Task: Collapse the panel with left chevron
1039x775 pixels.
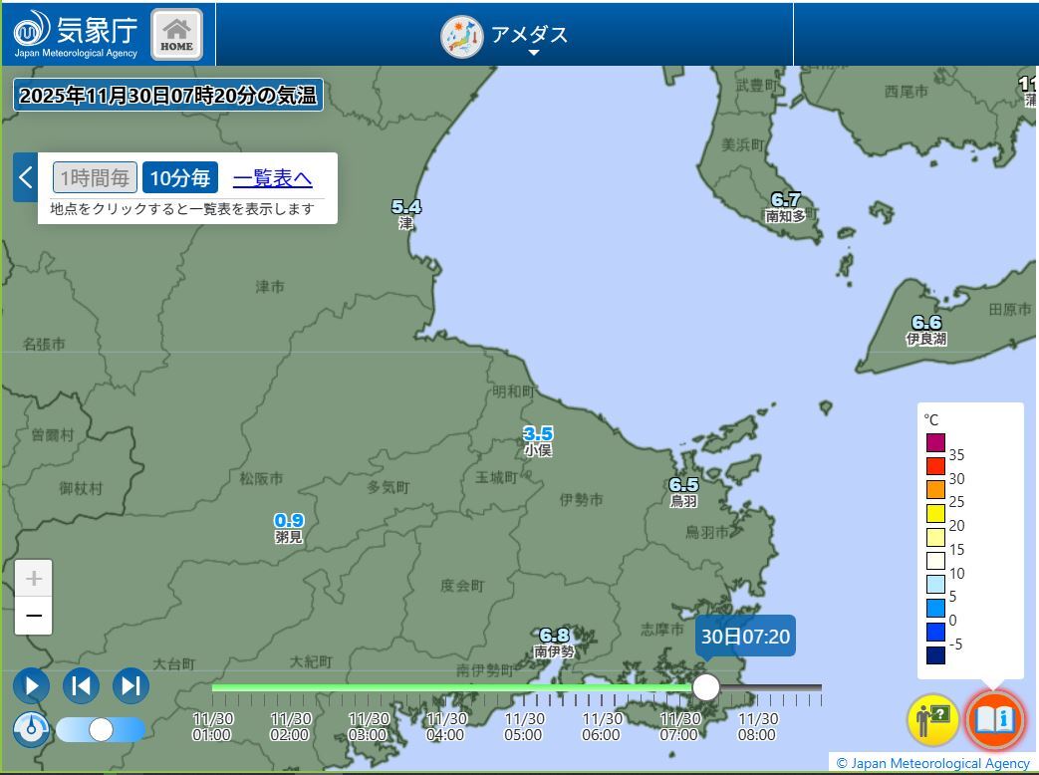Action: (x=26, y=178)
